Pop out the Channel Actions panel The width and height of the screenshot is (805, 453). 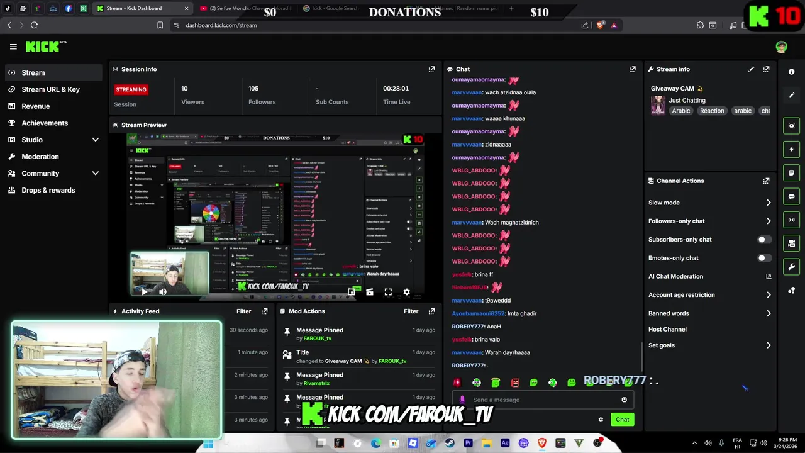pyautogui.click(x=766, y=181)
